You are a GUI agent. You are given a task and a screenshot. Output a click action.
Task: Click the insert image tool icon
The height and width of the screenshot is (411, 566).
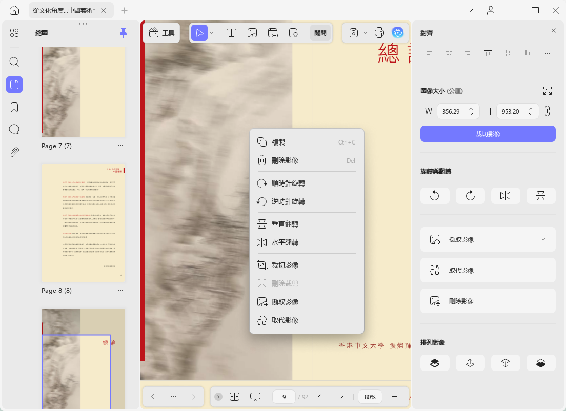pos(252,33)
